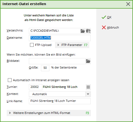Click into the Dateiname field
The image size is (133, 122).
tap(60, 38)
